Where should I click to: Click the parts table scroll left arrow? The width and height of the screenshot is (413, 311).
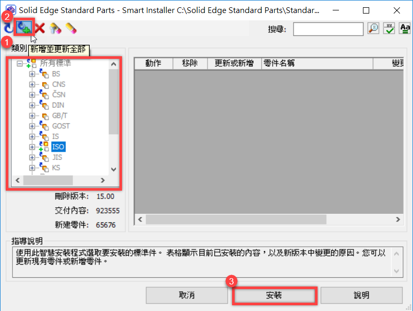(x=140, y=219)
